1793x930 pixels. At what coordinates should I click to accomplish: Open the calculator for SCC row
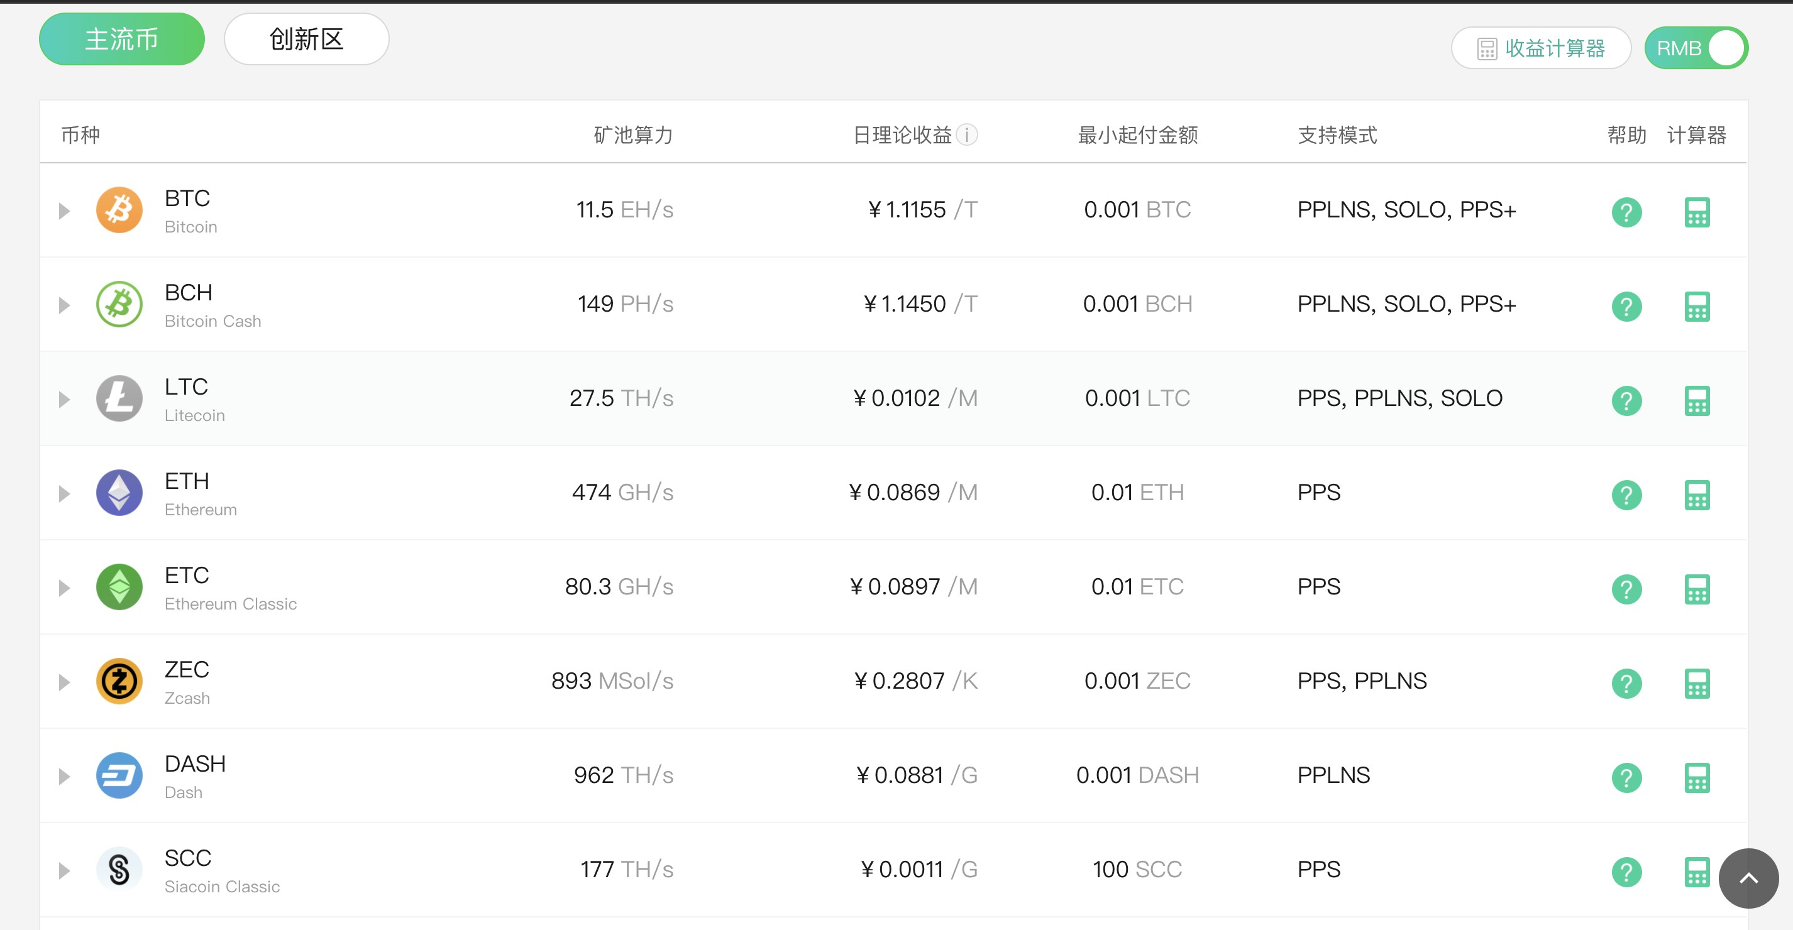tap(1696, 872)
